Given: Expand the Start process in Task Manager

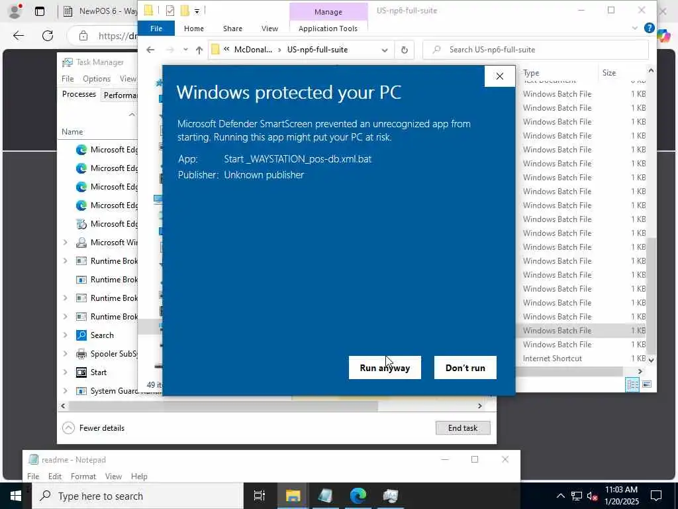Looking at the screenshot, I should tap(66, 372).
